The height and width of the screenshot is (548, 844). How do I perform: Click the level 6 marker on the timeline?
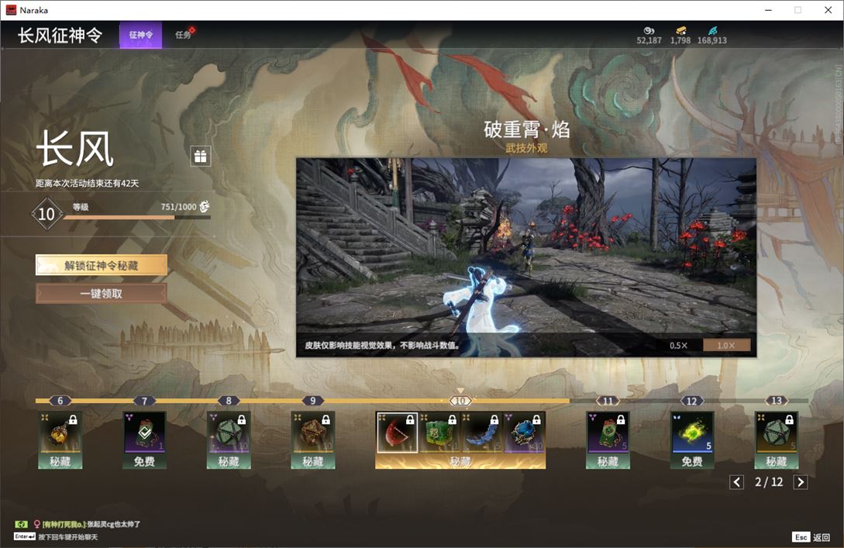60,401
